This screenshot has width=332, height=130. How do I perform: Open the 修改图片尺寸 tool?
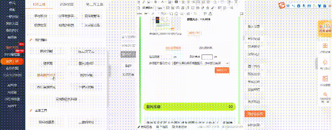(x=47, y=75)
